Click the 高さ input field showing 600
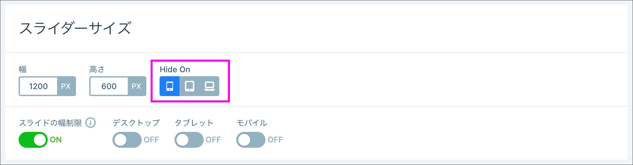Screen dimensions: 633x165 [109, 86]
